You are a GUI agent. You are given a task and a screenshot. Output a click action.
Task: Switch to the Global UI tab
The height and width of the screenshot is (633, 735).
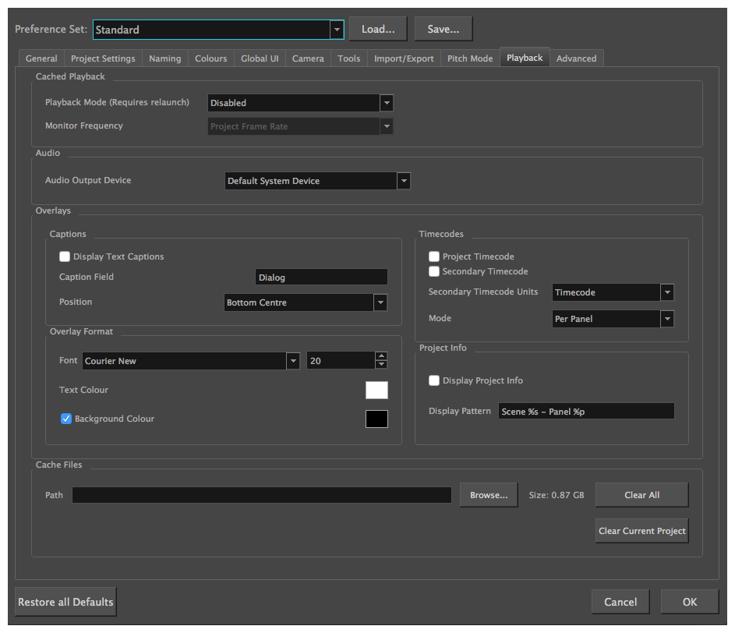click(260, 58)
